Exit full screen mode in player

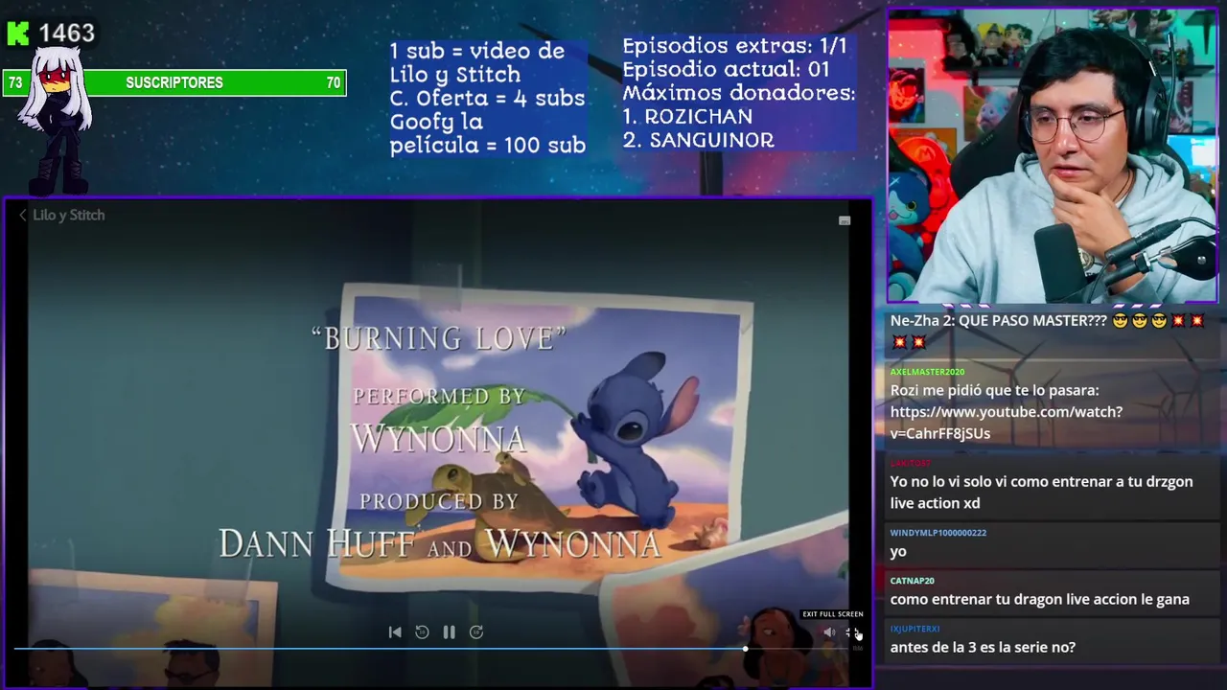pyautogui.click(x=852, y=632)
